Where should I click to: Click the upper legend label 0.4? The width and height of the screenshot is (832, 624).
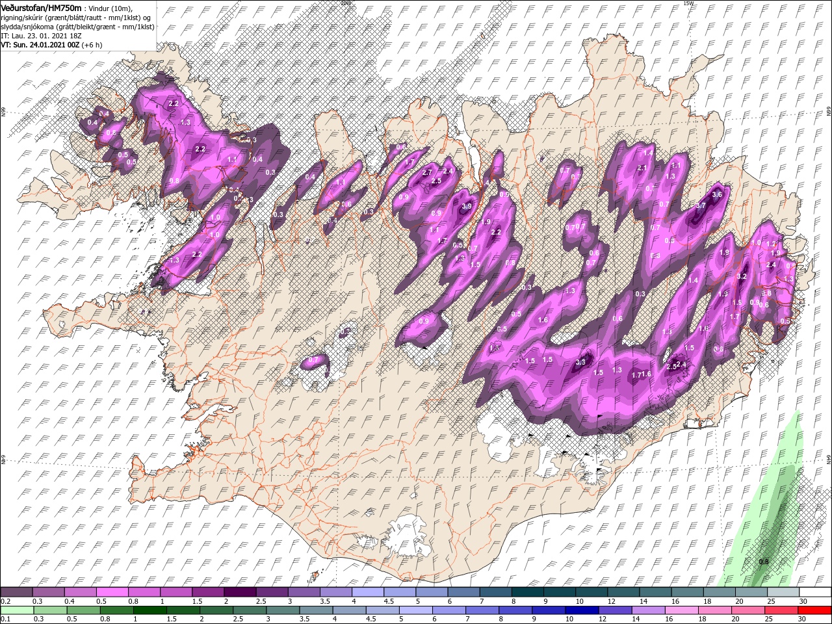pyautogui.click(x=70, y=601)
